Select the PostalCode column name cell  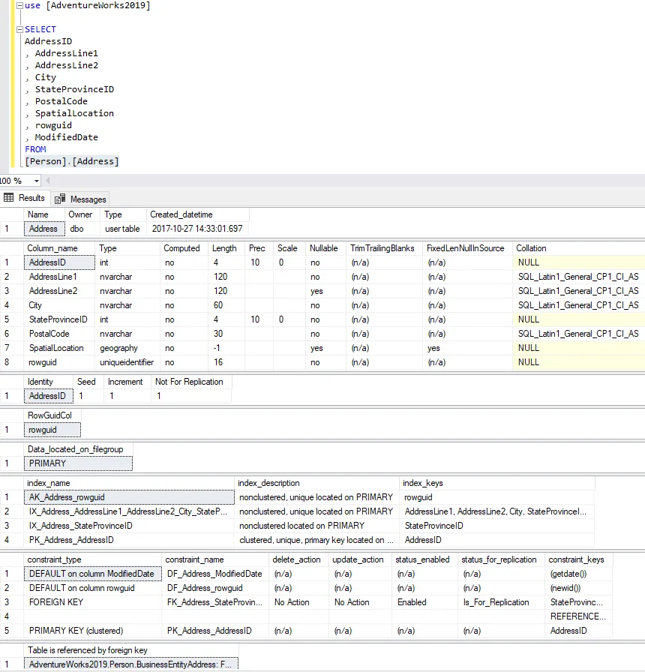tap(59, 334)
